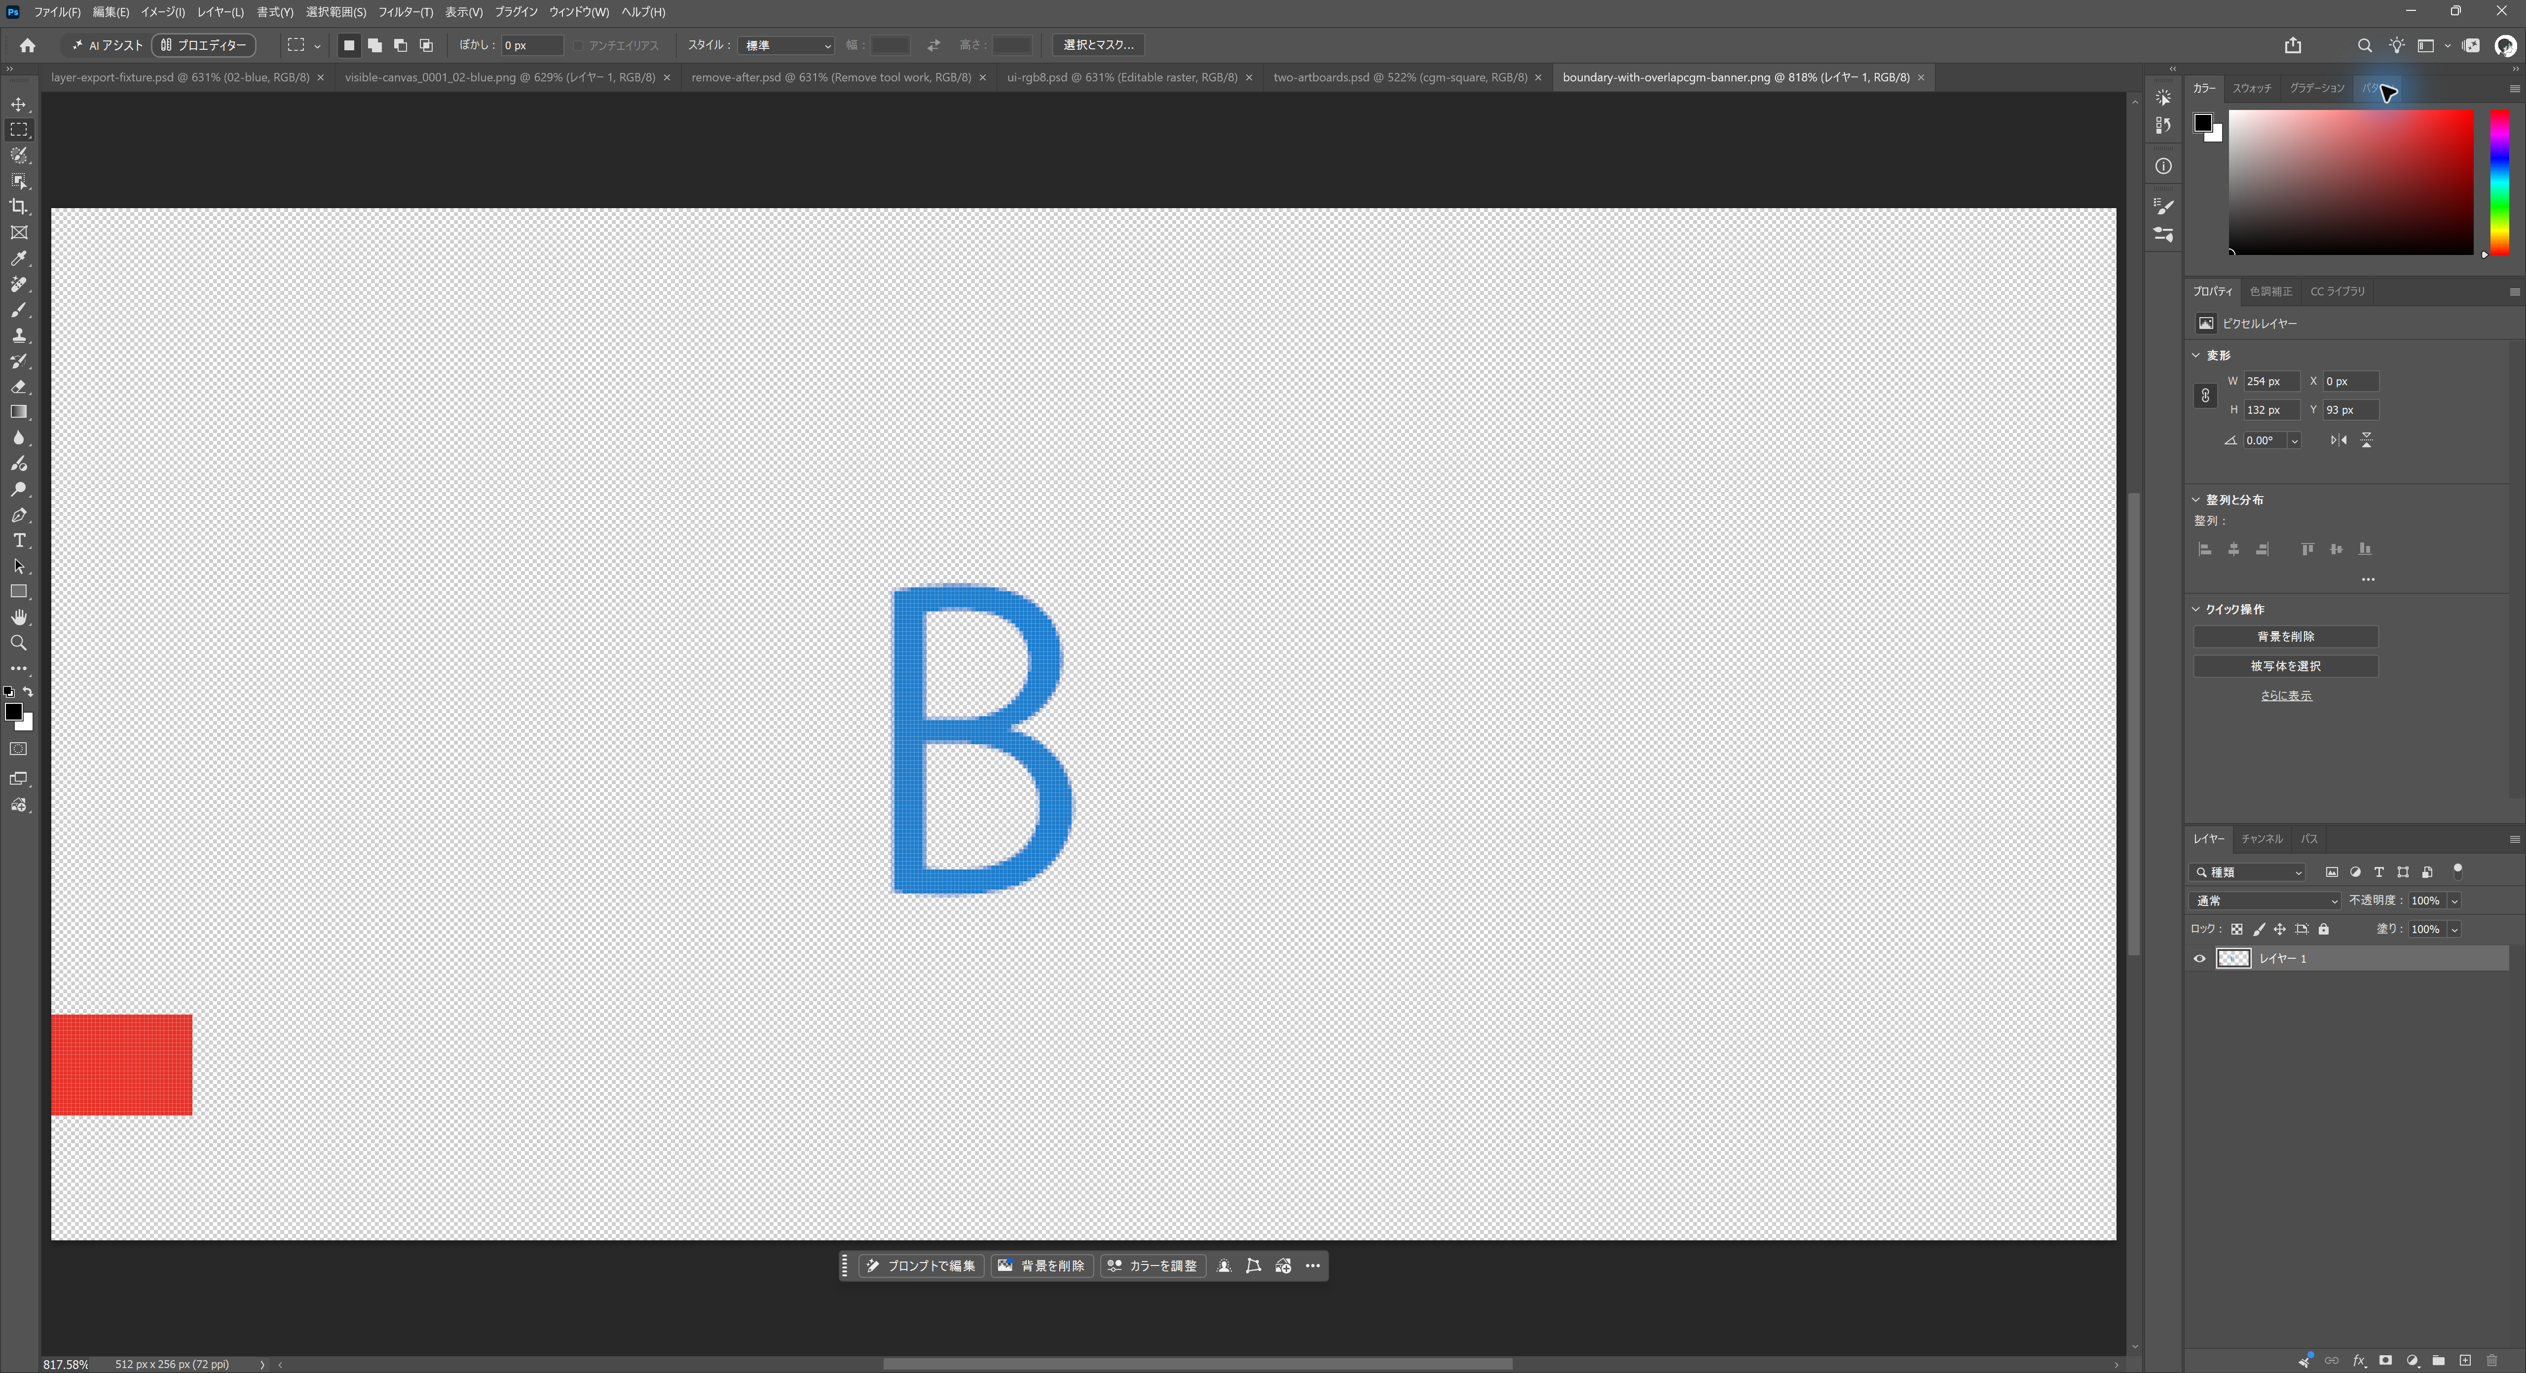Toggle lock transparent pixels
Image resolution: width=2526 pixels, height=1373 pixels.
[2237, 929]
